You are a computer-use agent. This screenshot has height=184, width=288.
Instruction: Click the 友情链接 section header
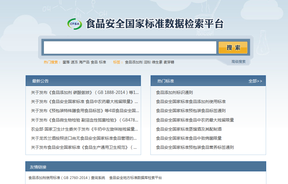click(146, 166)
